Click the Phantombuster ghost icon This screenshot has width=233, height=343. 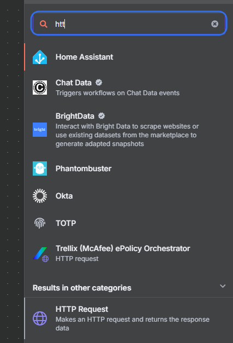point(40,168)
